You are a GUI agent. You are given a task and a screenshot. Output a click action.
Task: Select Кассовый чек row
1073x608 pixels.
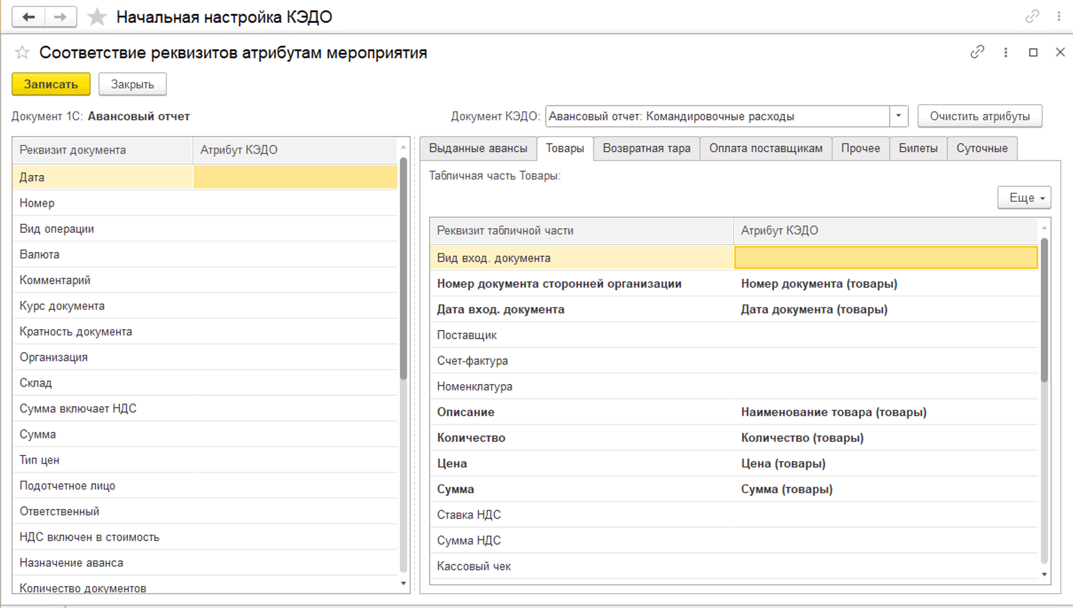[x=734, y=566]
